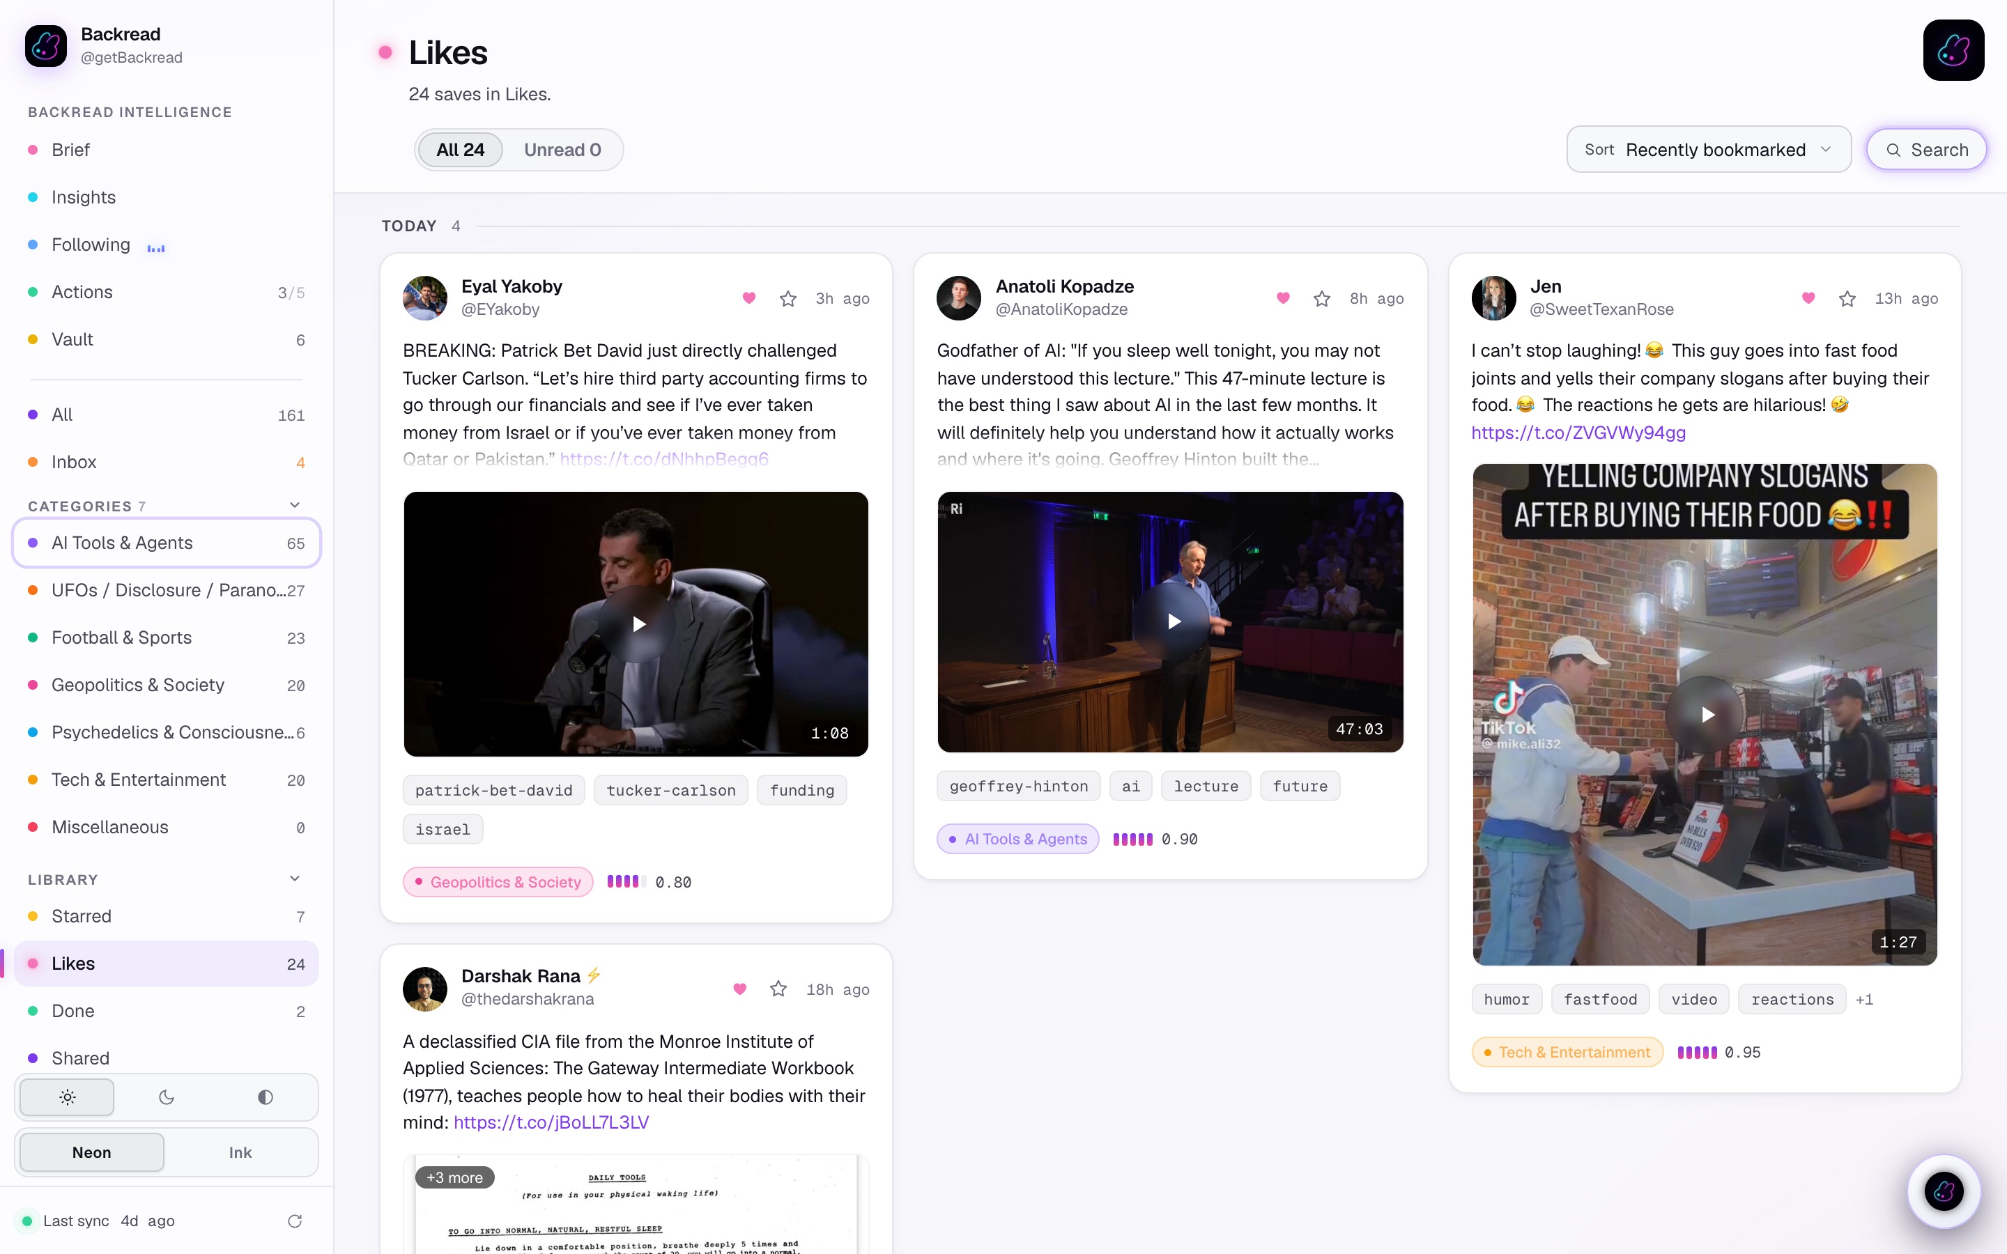Viewport: 2007px width, 1254px height.
Task: Unlike the Jen post heart
Action: [1808, 297]
